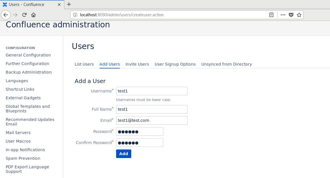Click the Users page heading
Image resolution: width=330 pixels, height=178 pixels.
pos(83,46)
